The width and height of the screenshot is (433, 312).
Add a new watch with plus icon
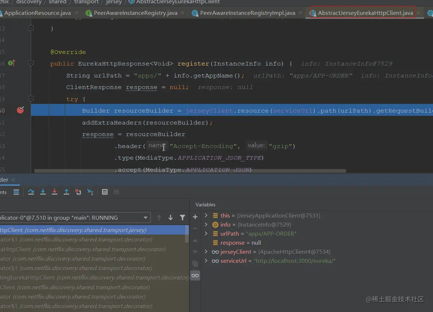pyautogui.click(x=195, y=217)
